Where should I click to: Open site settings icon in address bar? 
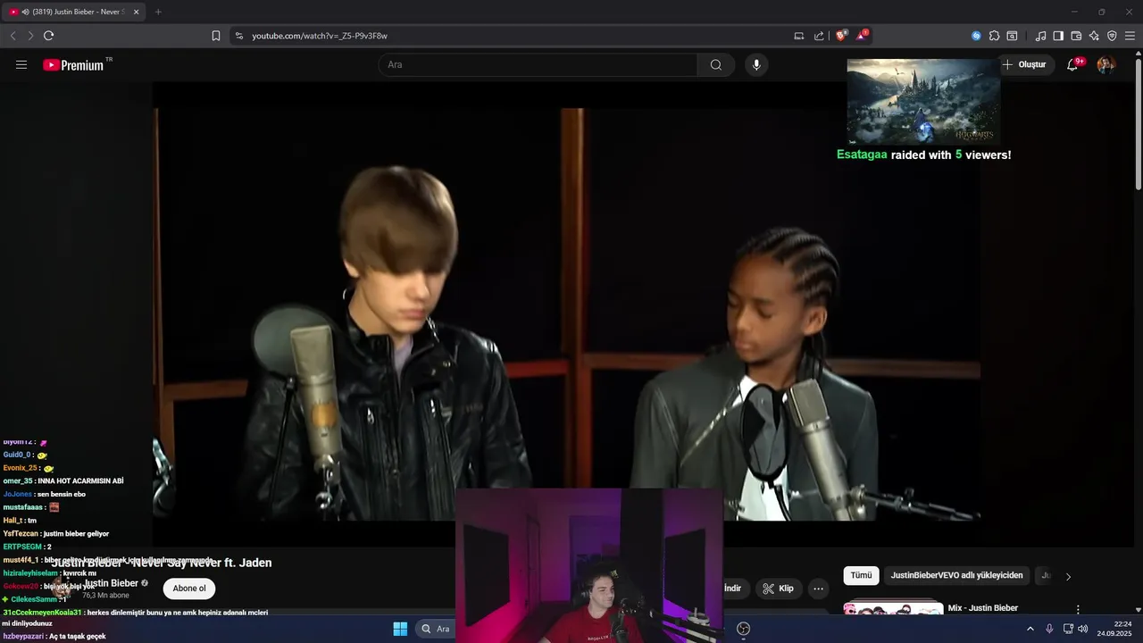(238, 36)
